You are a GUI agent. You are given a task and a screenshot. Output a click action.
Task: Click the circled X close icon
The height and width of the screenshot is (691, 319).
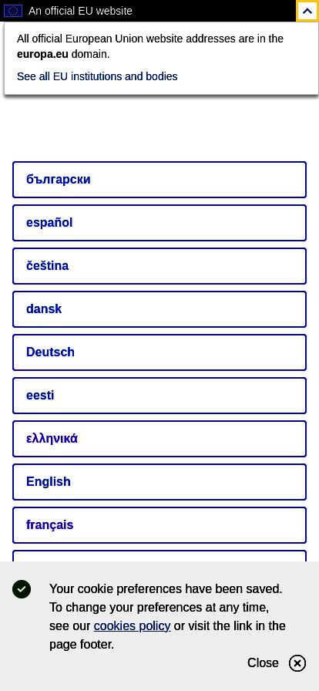(297, 662)
